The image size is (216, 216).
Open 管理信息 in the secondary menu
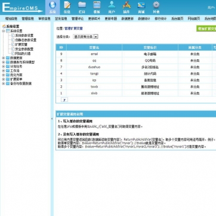pos(27,19)
